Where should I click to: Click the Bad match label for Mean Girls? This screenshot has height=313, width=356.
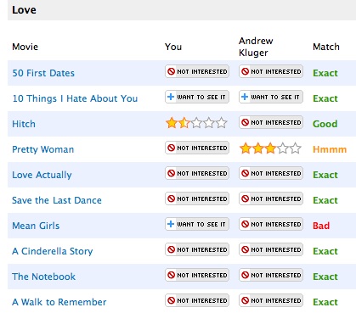point(321,226)
